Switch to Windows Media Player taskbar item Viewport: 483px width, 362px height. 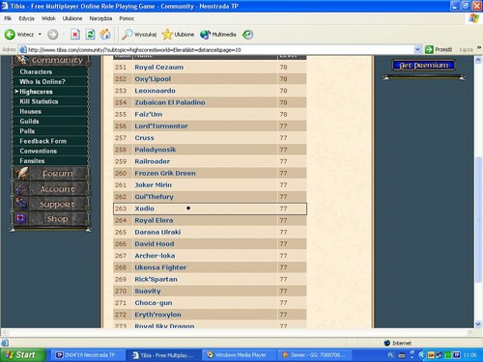point(238,355)
